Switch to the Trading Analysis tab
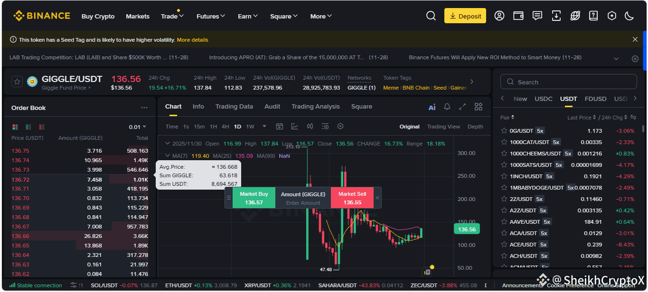This screenshot has width=648, height=292. click(316, 107)
